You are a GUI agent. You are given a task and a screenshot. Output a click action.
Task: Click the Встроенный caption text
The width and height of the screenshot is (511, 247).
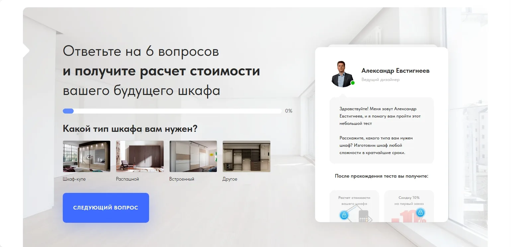182,179
